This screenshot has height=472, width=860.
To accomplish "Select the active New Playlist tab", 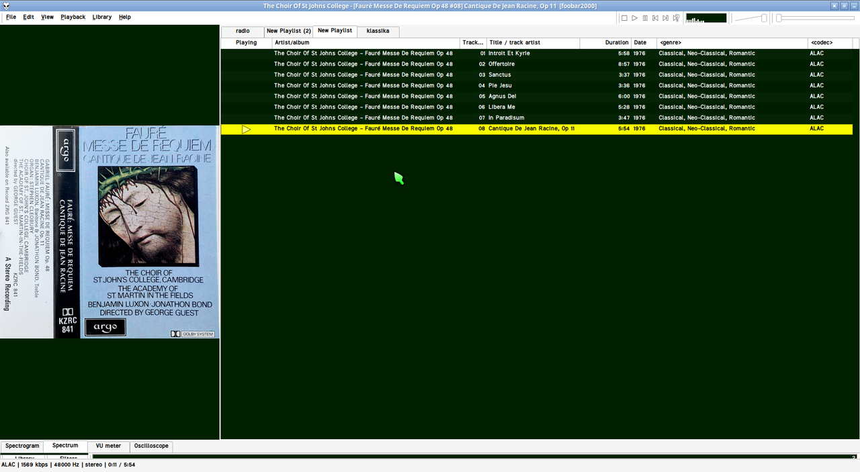I will pyautogui.click(x=335, y=31).
